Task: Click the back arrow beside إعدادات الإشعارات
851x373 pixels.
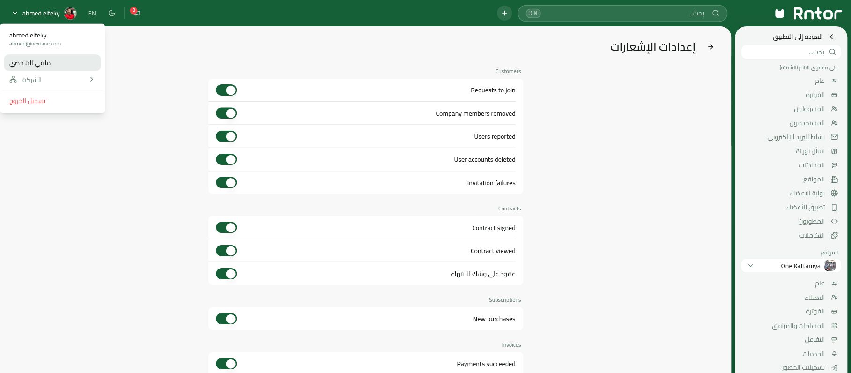Action: (710, 47)
